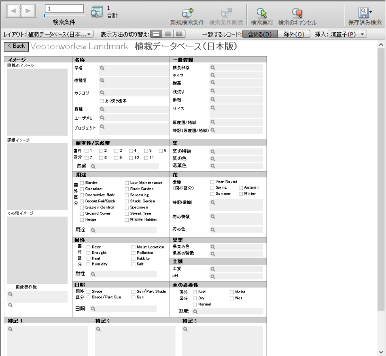The width and height of the screenshot is (386, 356).
Task: Switch to table view display icon
Action: click(179, 34)
